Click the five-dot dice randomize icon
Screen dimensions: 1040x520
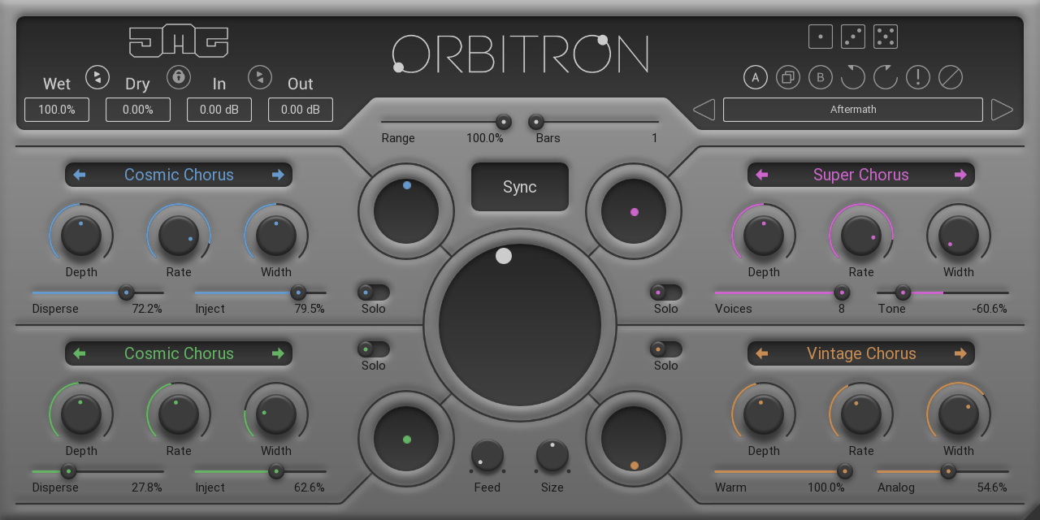tap(886, 37)
